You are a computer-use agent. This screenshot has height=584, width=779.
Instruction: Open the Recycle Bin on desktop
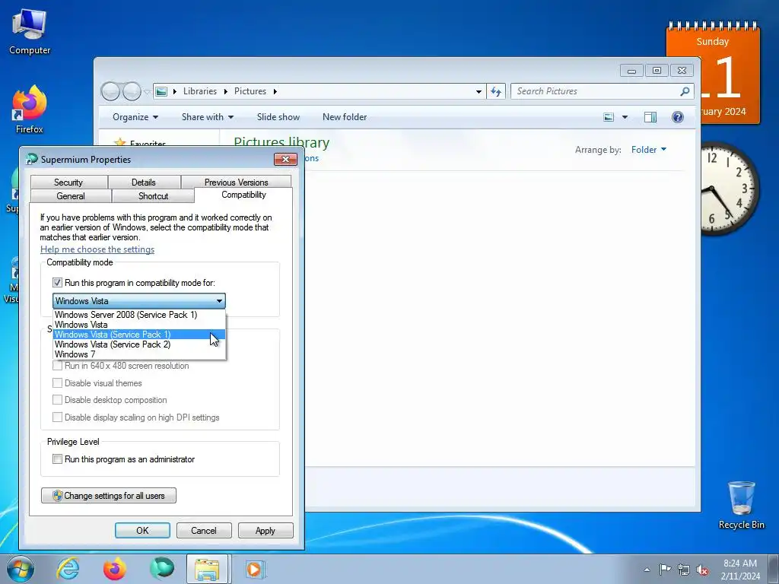[x=741, y=505]
